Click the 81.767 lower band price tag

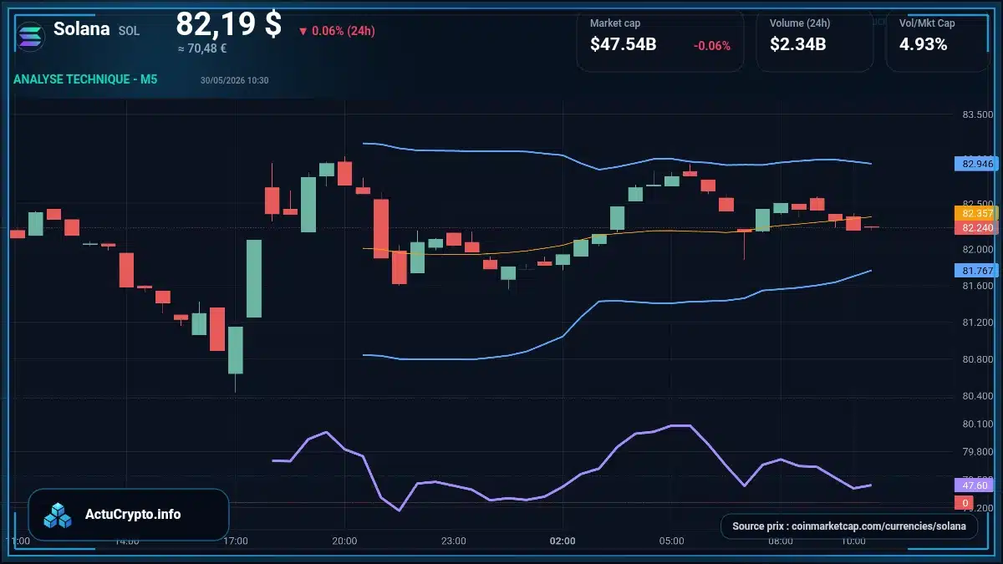click(977, 271)
